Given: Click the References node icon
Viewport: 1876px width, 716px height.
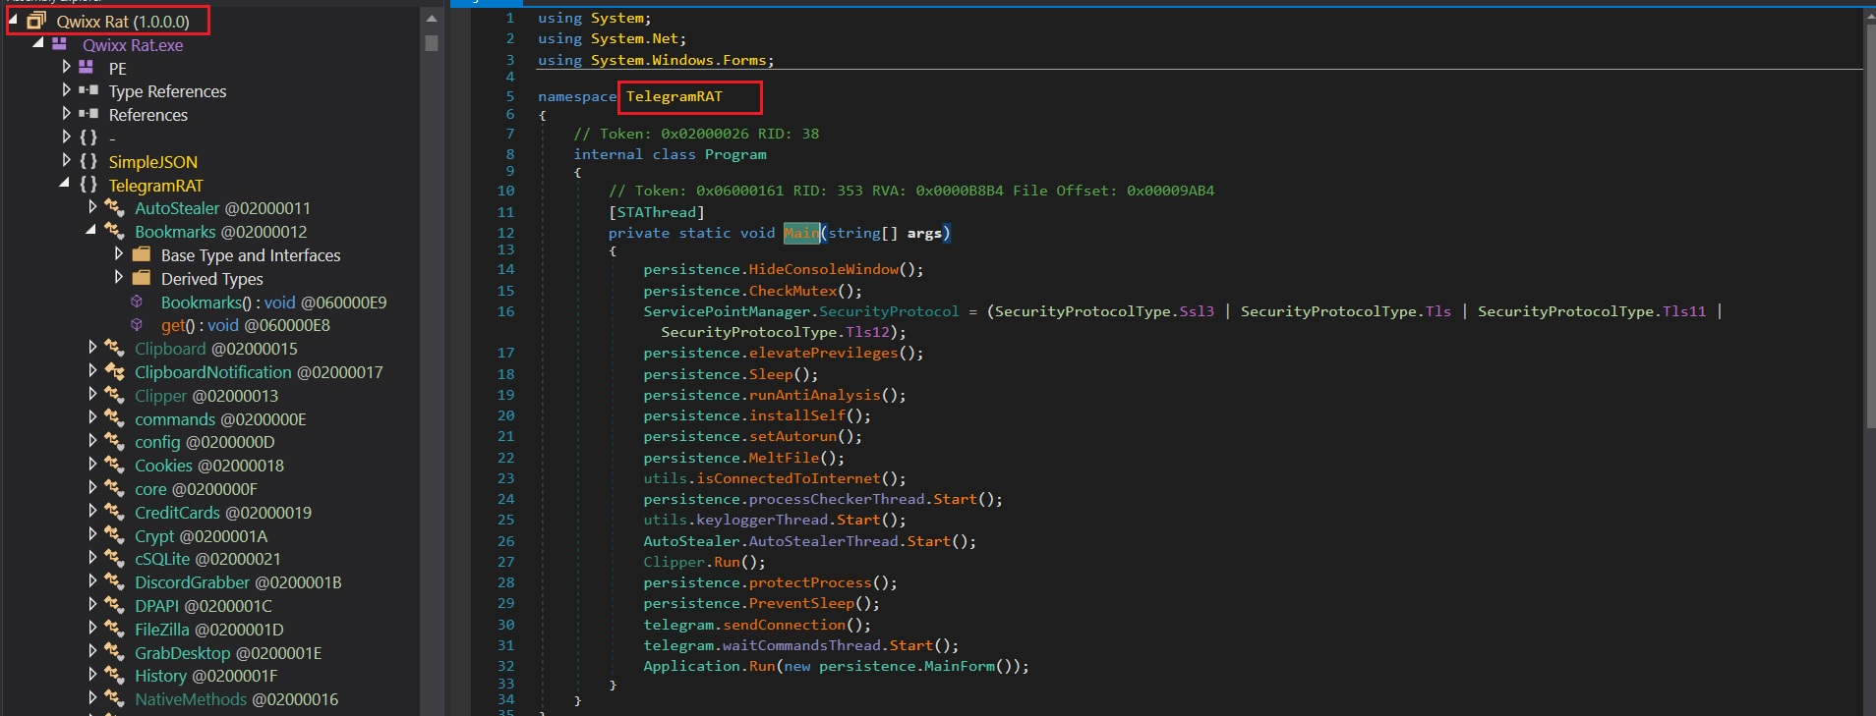Looking at the screenshot, I should 88,114.
